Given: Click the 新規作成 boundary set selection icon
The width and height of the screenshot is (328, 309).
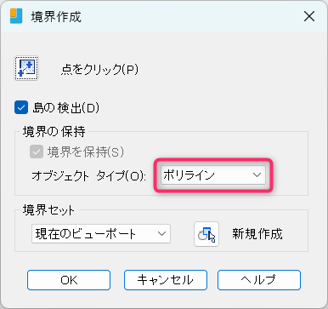Looking at the screenshot, I should click(x=206, y=234).
